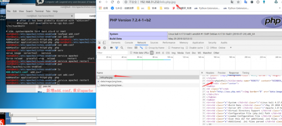
Task: Toggle the device toolbar icon in DevTools
Action: point(104,43)
